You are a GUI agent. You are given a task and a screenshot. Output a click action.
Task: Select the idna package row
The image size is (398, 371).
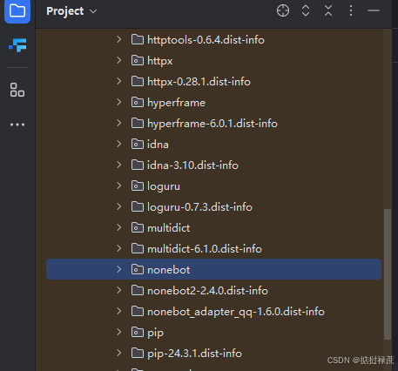coord(213,144)
